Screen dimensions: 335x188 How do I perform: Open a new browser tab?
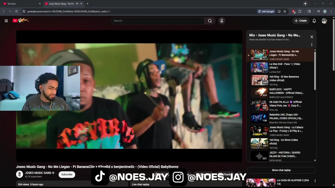[x=87, y=4]
